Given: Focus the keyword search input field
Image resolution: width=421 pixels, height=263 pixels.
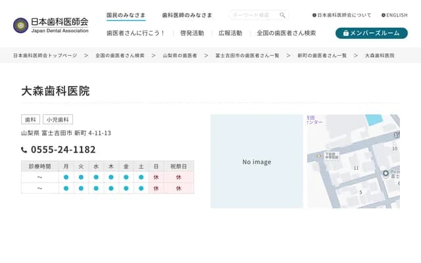Looking at the screenshot, I should coord(253,15).
